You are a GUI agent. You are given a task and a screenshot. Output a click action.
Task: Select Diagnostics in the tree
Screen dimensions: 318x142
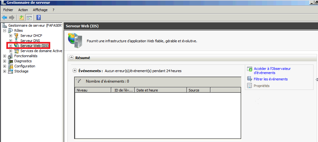point(23,61)
